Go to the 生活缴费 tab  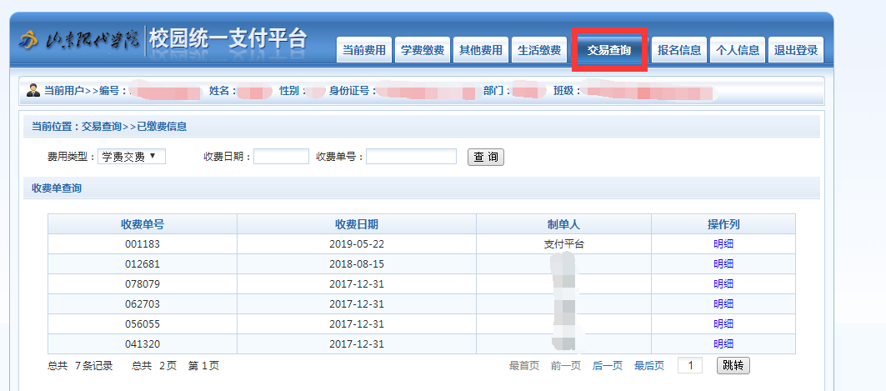point(538,50)
